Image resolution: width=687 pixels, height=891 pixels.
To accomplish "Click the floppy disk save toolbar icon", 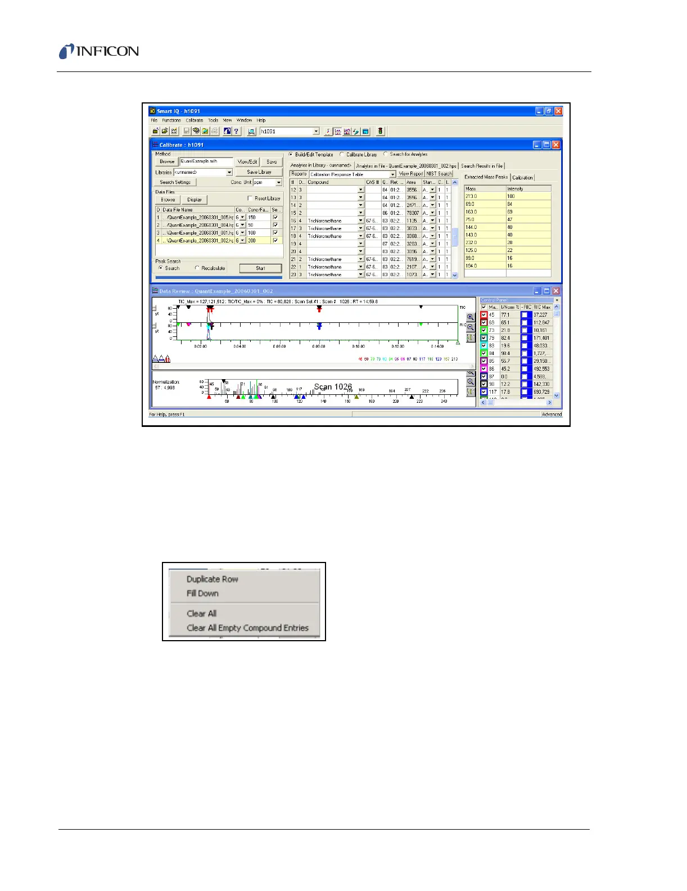I will (187, 131).
